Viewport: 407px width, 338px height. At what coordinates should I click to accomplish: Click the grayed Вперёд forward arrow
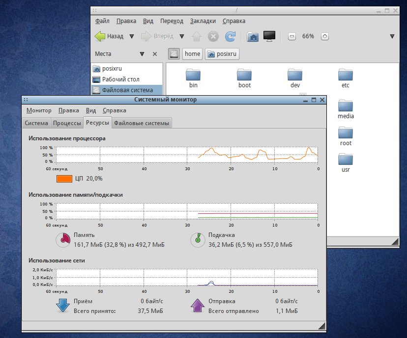[157, 36]
